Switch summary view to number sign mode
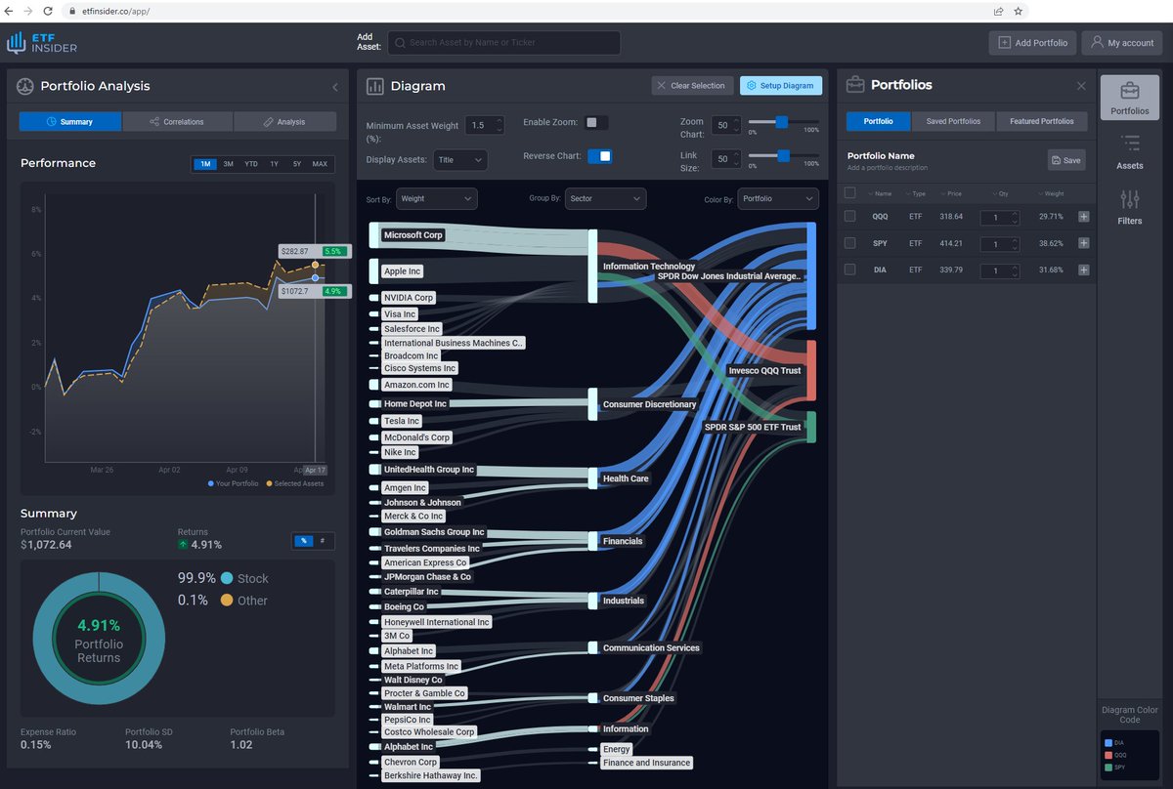Screen dimensions: 1173x789 click(x=323, y=541)
